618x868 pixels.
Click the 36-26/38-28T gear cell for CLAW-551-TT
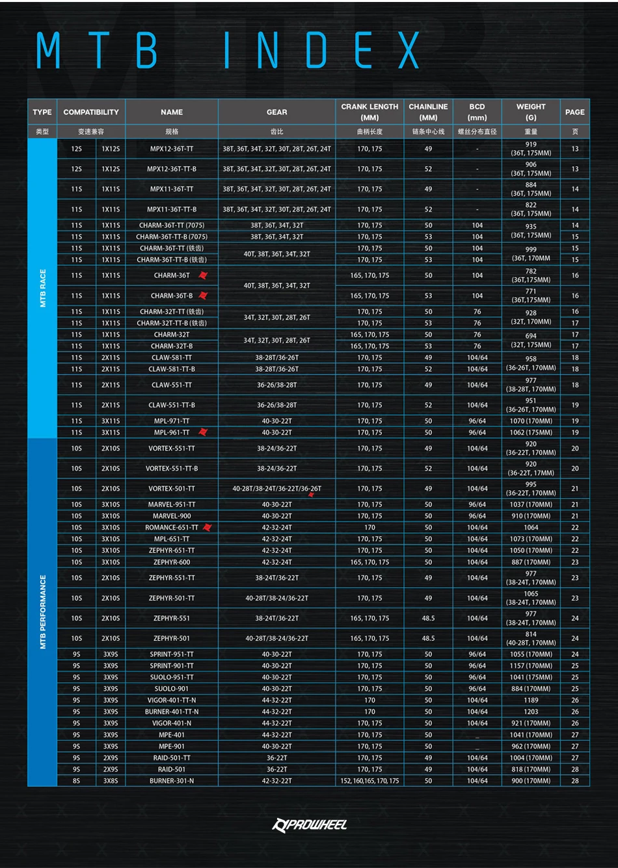(276, 385)
